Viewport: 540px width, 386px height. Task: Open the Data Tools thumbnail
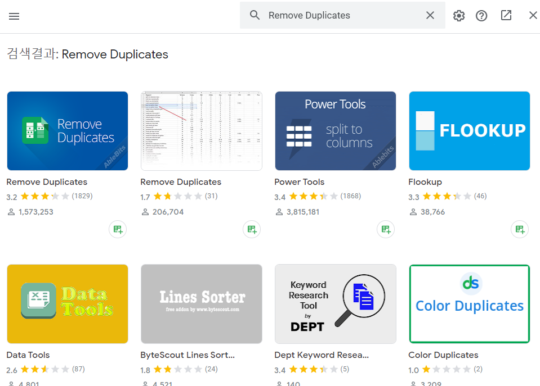tap(68, 304)
